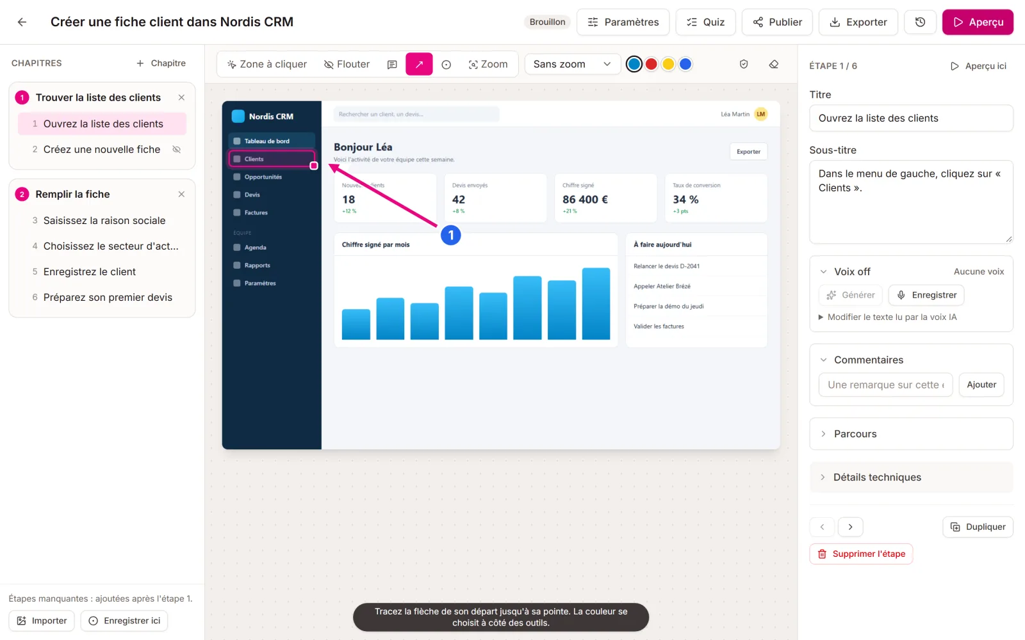Click the Exporter button in top bar
The height and width of the screenshot is (640, 1025).
[858, 22]
